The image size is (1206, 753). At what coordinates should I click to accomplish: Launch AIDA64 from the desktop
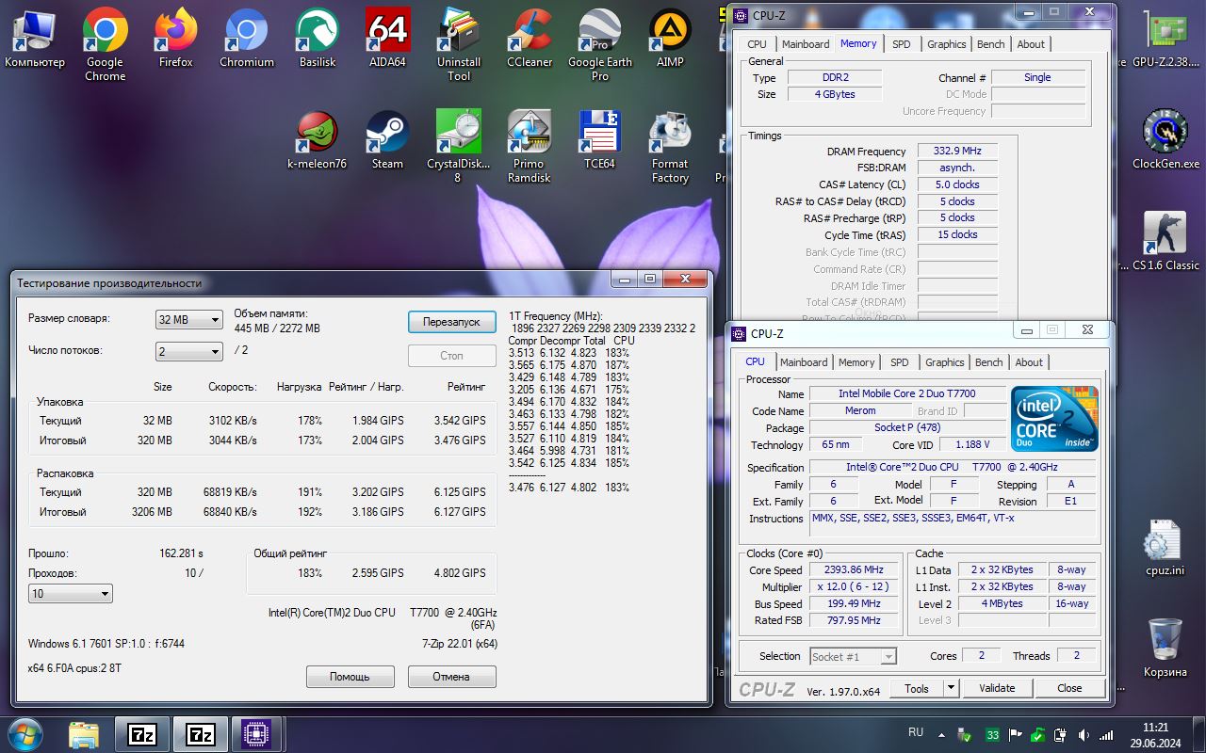click(387, 40)
